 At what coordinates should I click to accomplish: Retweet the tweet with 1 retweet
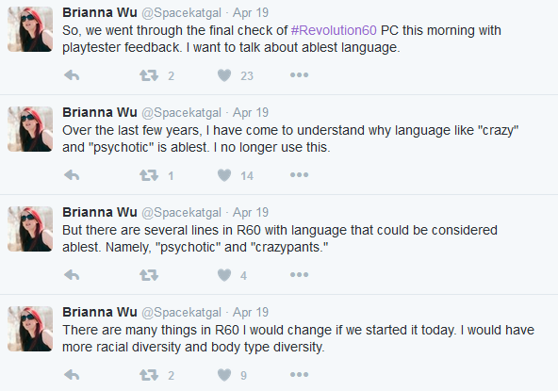click(x=149, y=175)
